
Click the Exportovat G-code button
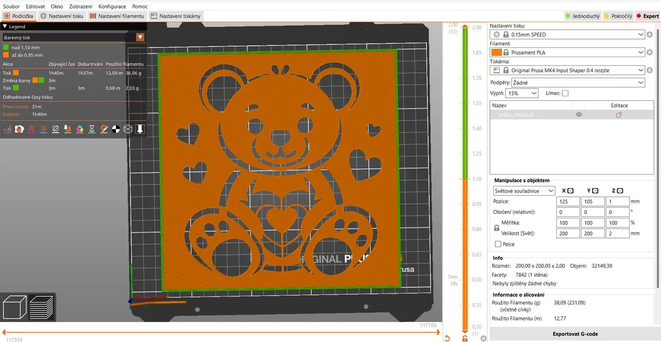575,334
